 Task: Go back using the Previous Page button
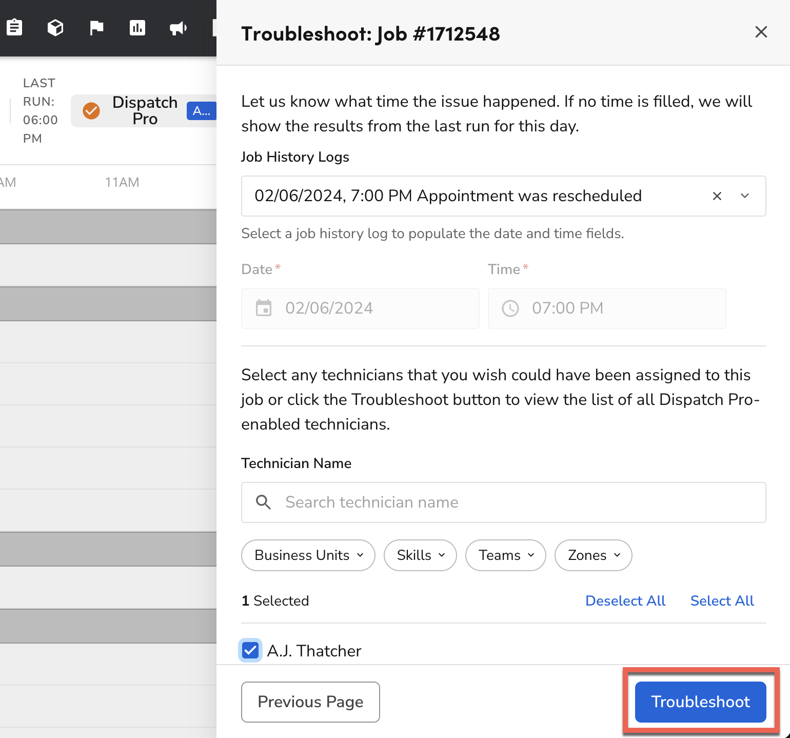pyautogui.click(x=310, y=702)
